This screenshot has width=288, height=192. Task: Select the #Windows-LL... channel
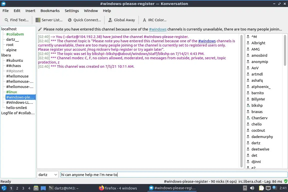(x=20, y=102)
